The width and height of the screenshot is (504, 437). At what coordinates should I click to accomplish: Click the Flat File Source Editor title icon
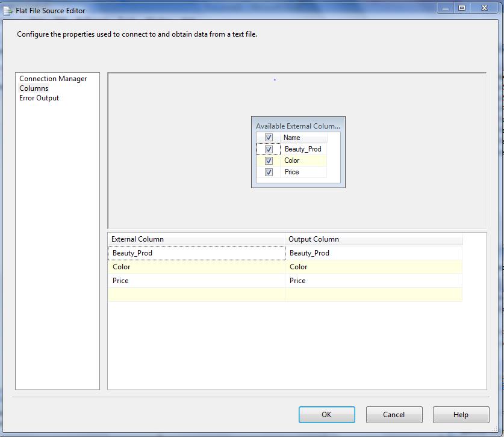(x=8, y=10)
